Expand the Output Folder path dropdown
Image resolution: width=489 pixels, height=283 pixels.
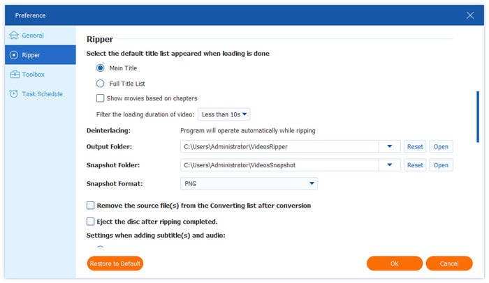pyautogui.click(x=389, y=146)
